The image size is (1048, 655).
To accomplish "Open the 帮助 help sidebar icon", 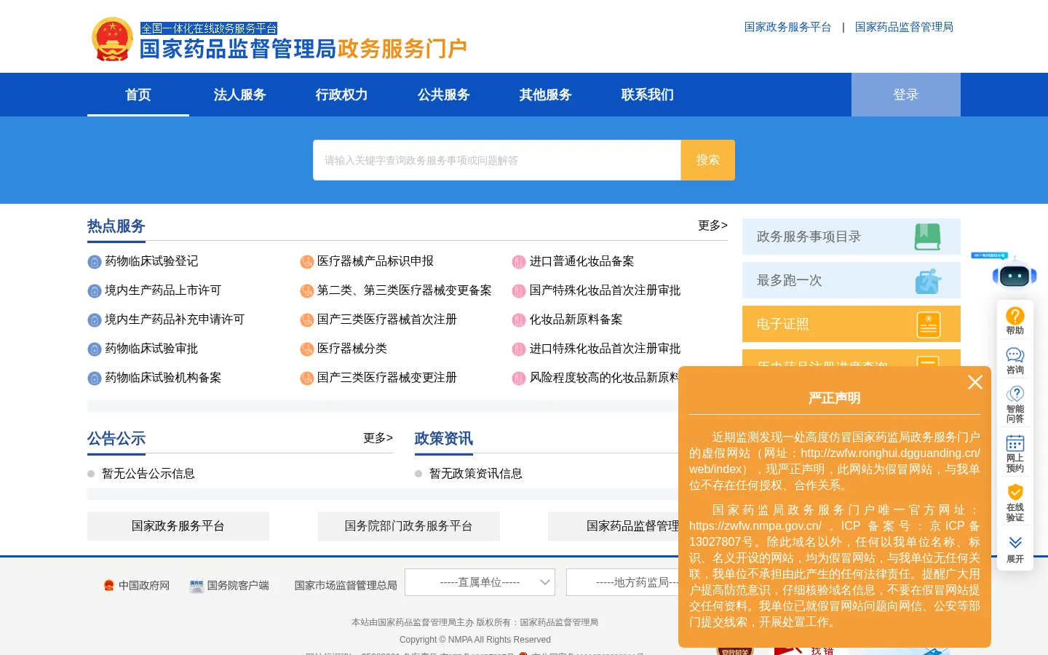I will pyautogui.click(x=1015, y=321).
